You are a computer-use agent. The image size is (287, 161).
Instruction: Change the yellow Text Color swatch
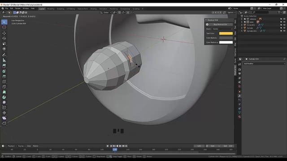point(226,34)
